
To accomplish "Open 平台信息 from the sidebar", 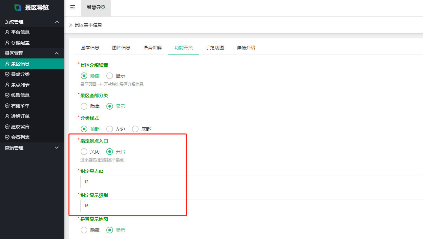I will [20, 32].
